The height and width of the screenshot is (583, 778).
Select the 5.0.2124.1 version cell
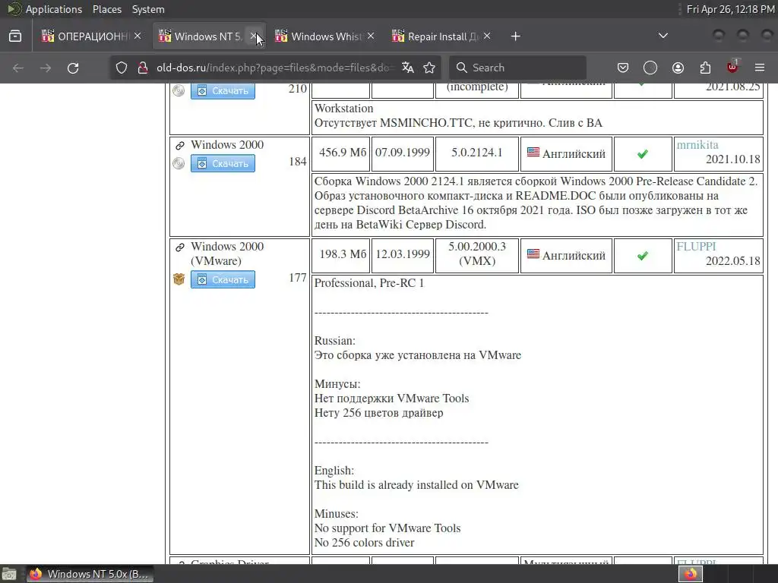click(x=477, y=153)
